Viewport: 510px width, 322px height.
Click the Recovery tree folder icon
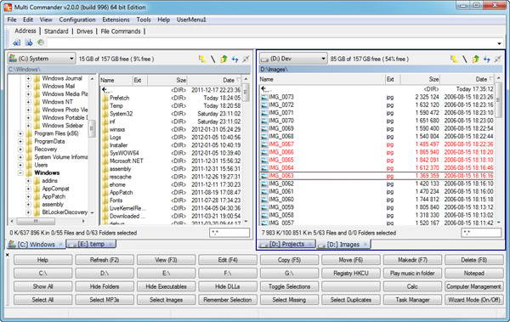point(29,150)
